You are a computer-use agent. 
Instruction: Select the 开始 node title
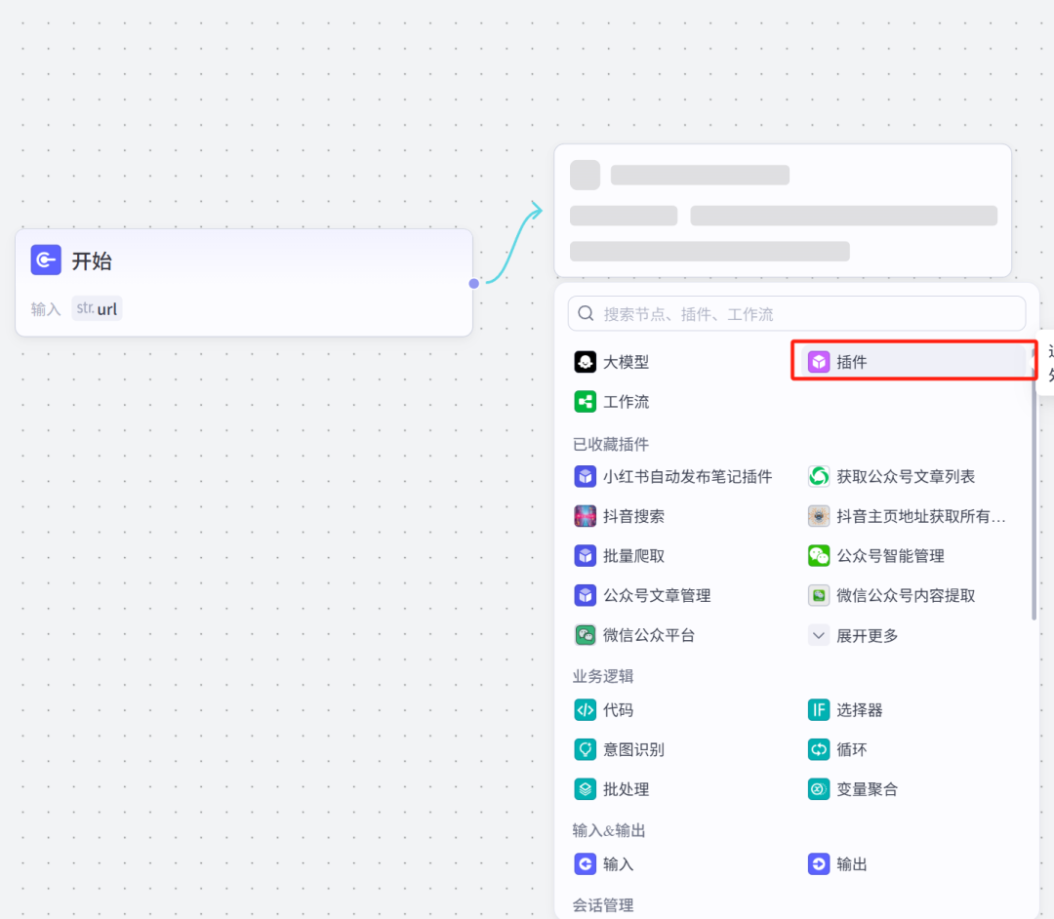point(92,260)
